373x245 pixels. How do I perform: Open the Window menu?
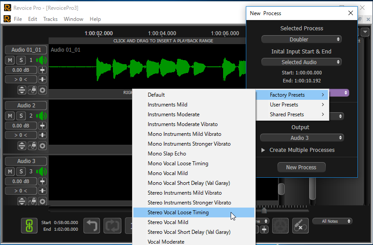pos(74,19)
